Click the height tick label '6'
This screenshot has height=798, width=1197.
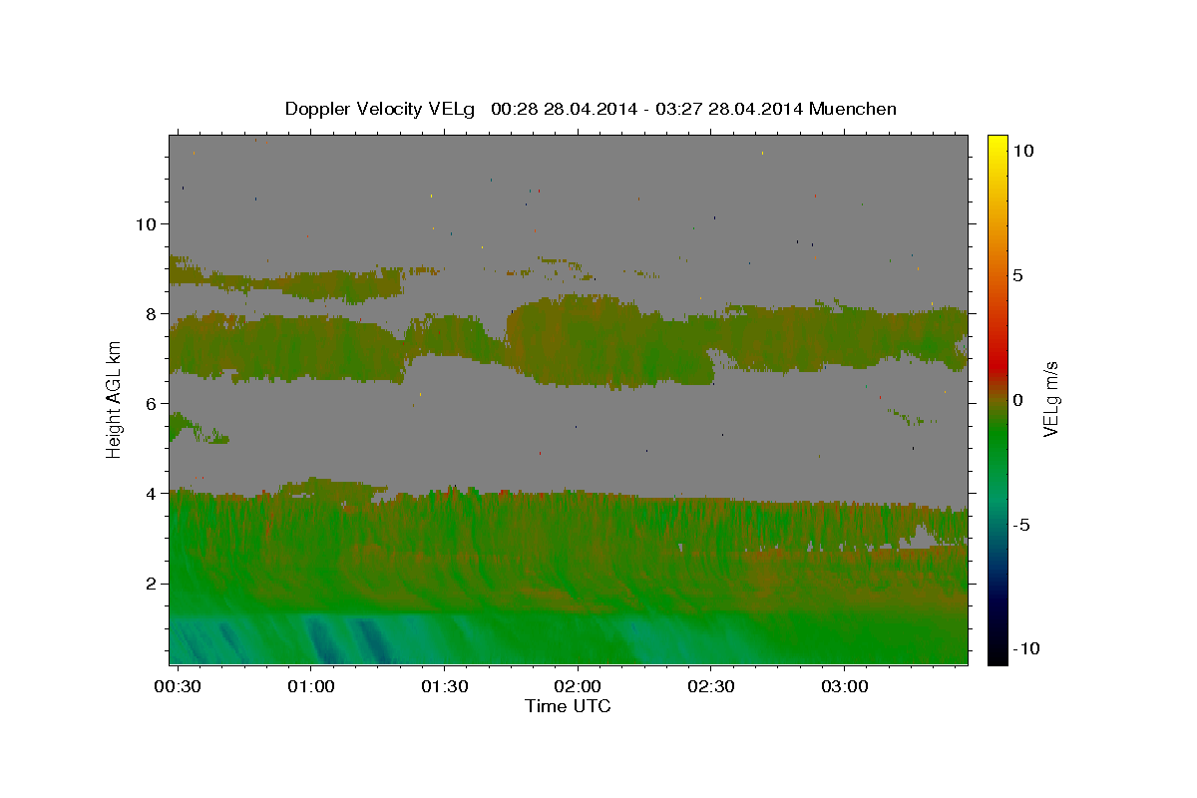click(152, 403)
